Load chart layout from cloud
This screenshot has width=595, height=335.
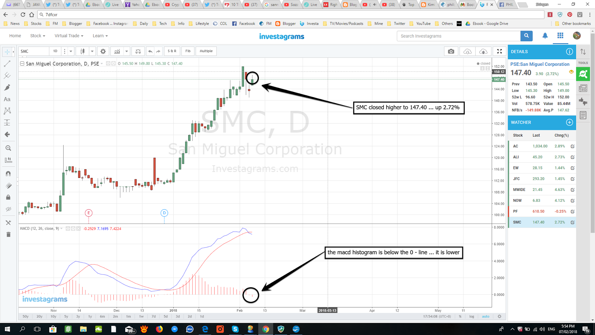click(x=467, y=51)
